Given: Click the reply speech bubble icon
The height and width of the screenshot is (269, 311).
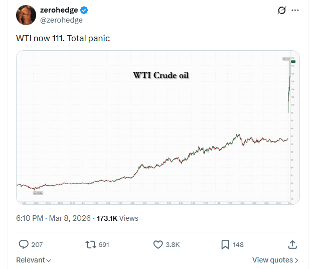Looking at the screenshot, I should pyautogui.click(x=23, y=244).
